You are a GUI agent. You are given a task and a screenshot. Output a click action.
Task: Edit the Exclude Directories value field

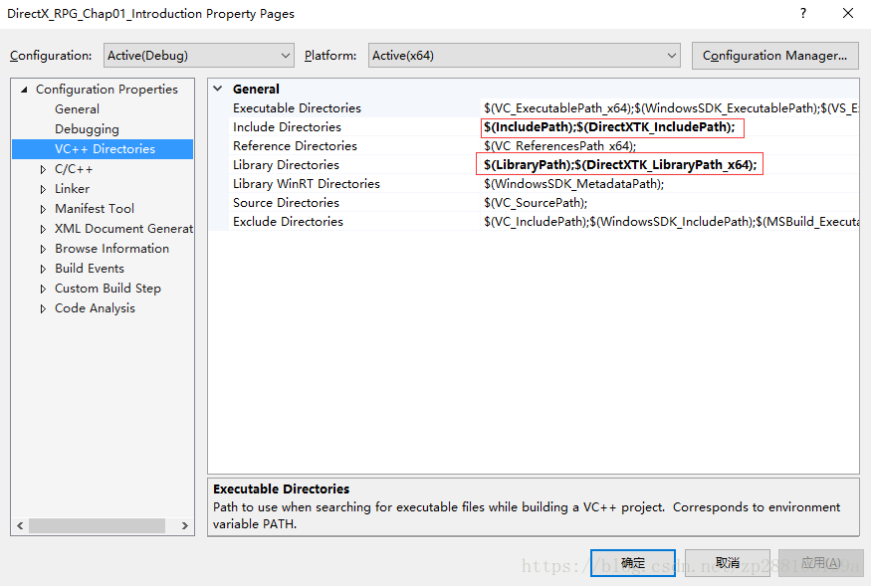670,222
